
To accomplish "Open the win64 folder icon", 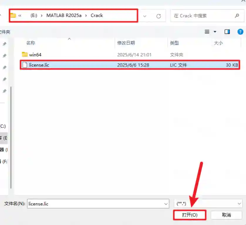I will pos(25,54).
